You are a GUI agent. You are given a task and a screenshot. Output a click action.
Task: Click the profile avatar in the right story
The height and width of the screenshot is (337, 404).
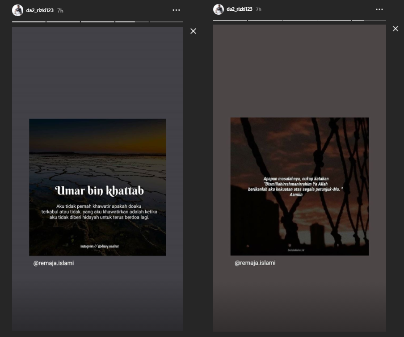click(219, 9)
